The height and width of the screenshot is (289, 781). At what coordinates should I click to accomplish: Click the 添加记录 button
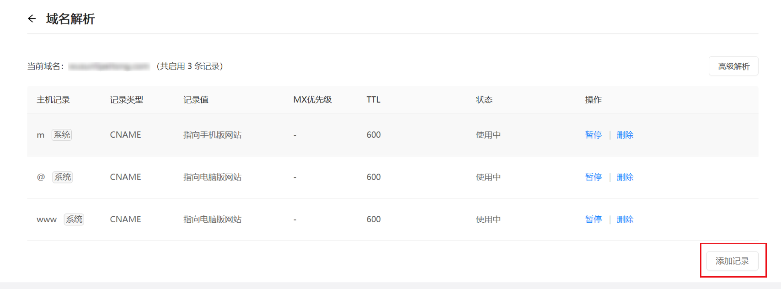tap(733, 261)
